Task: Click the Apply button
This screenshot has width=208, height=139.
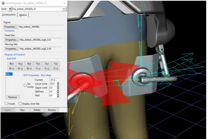Action: [x=7, y=110]
